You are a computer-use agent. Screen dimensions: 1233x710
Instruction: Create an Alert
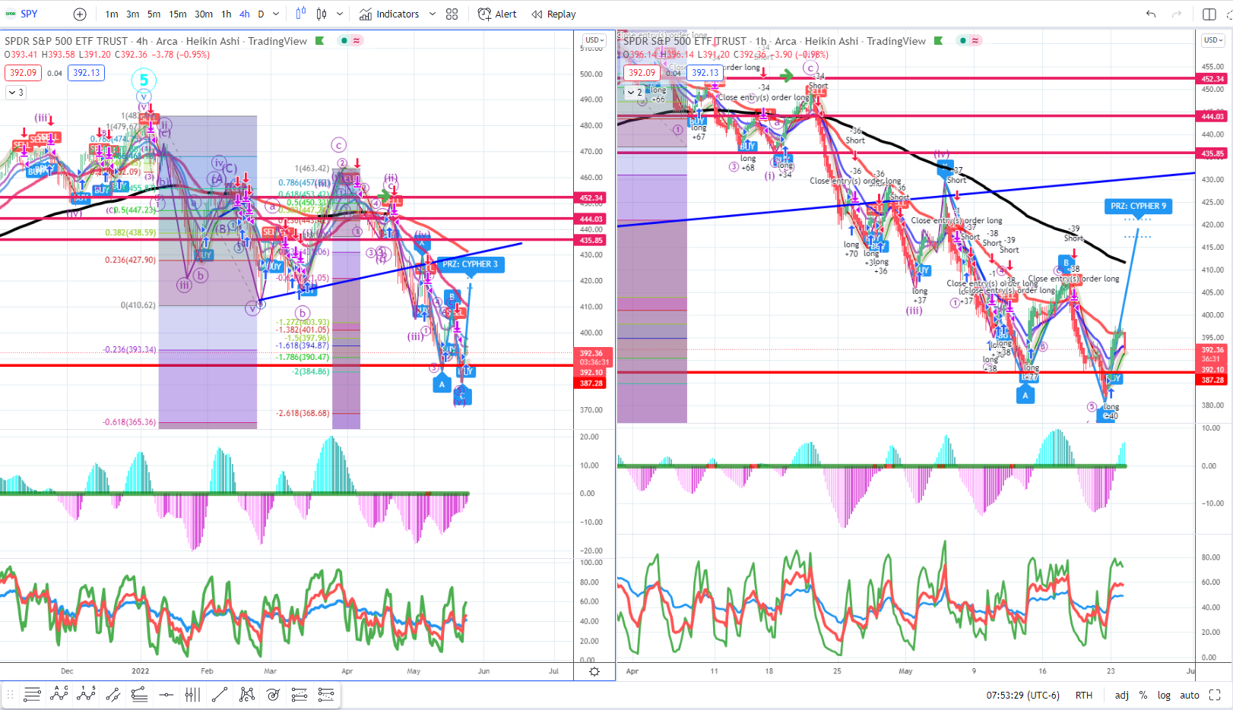click(497, 14)
